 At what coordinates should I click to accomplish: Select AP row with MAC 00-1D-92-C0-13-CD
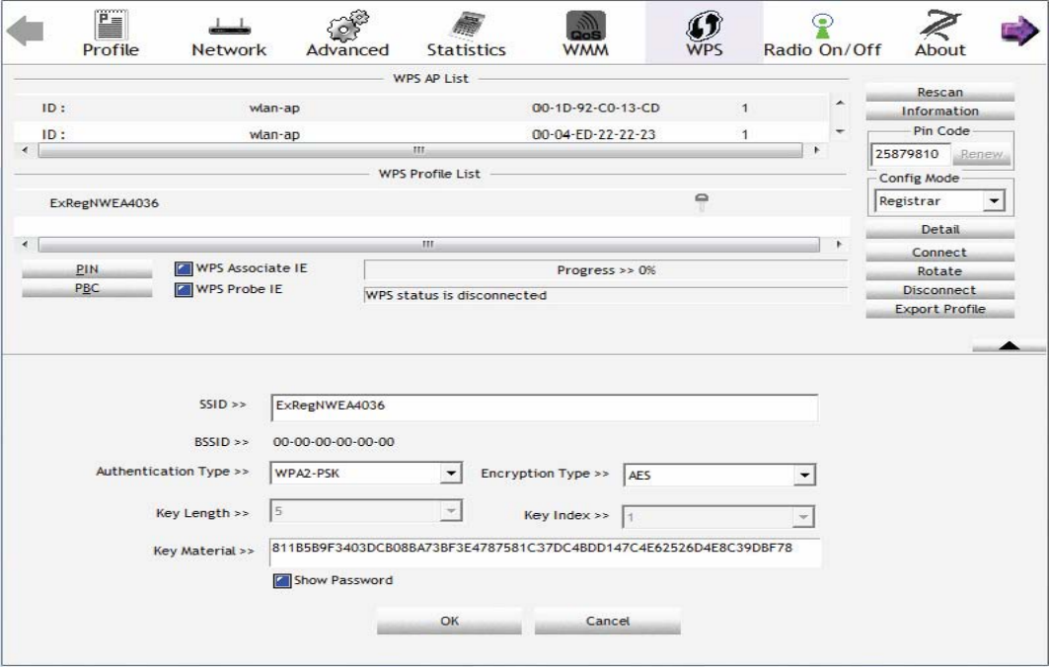click(x=421, y=108)
